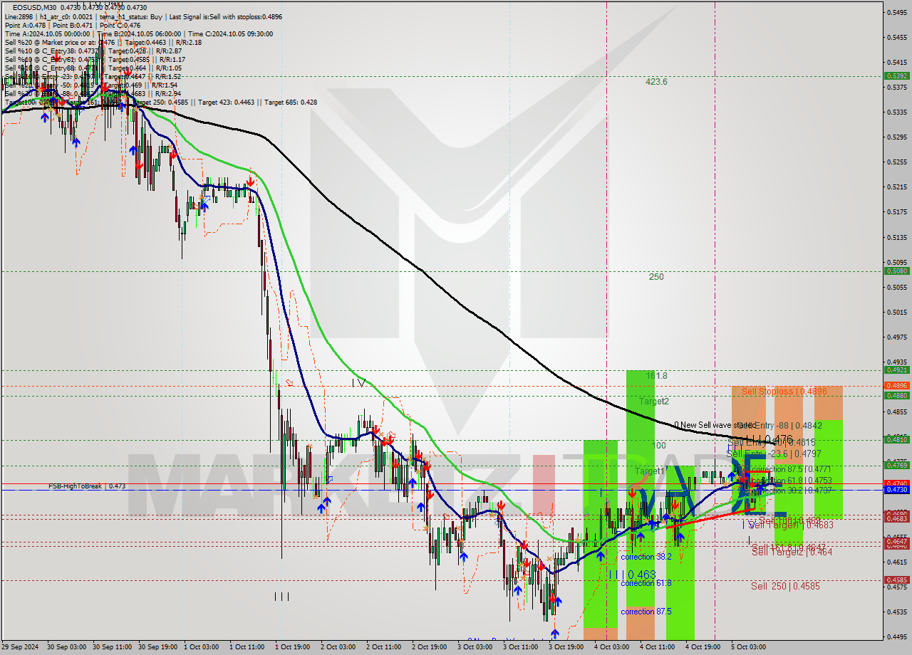Click the 'correction 87.5' blue label
This screenshot has height=655, width=912.
(646, 612)
